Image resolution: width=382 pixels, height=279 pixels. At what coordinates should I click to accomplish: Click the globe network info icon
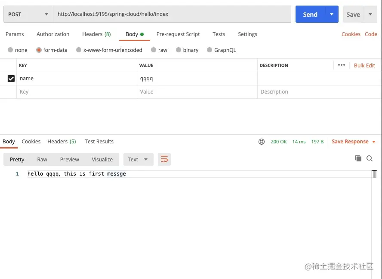[262, 142]
